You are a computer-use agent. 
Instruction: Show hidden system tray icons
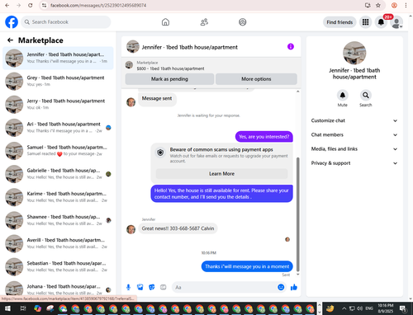344,308
